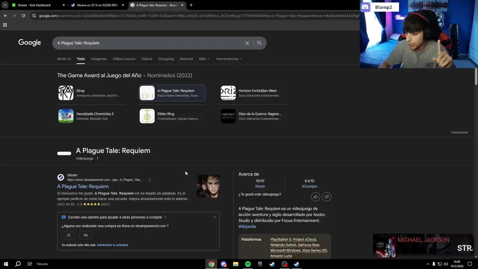
Task: Click the magnifier search button
Action: 259,43
